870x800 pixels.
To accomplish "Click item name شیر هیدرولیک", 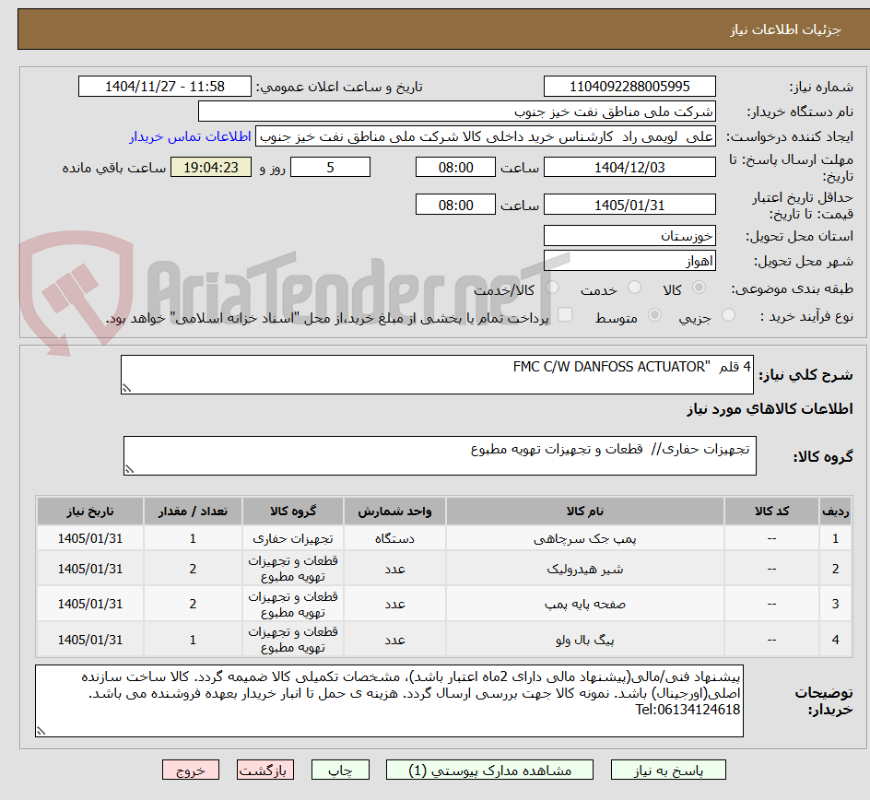I will click(585, 569).
